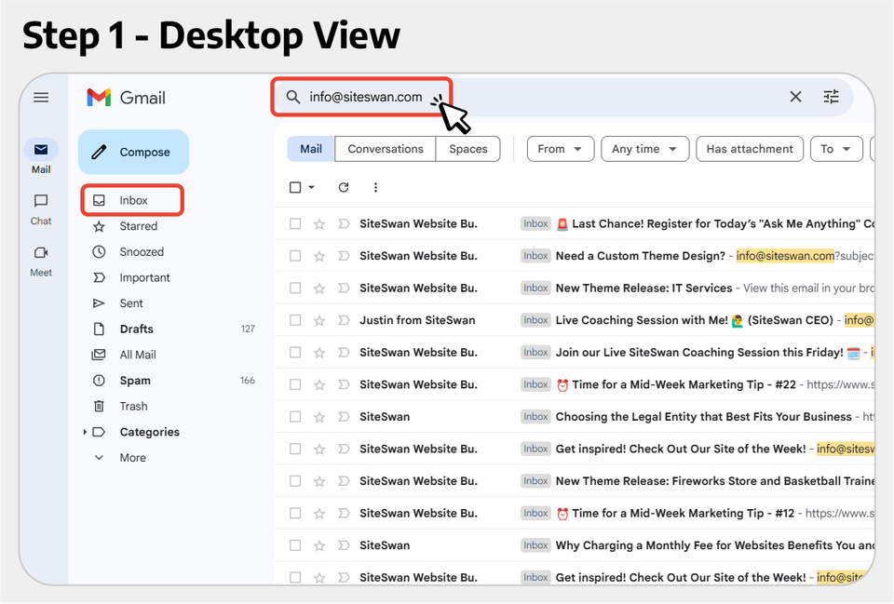Star the Mid-Week Marketing Tip #22 email
The width and height of the screenshot is (894, 604).
pos(319,384)
